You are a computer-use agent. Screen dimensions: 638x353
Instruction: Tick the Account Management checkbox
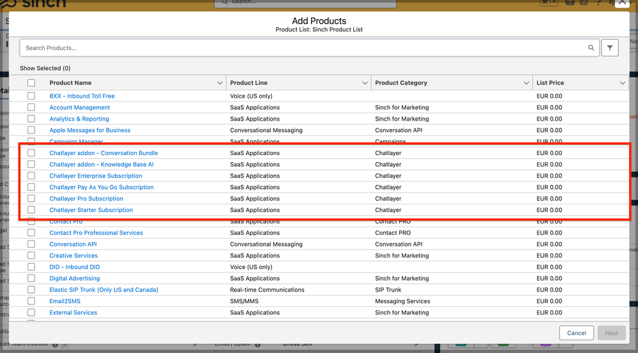point(31,107)
